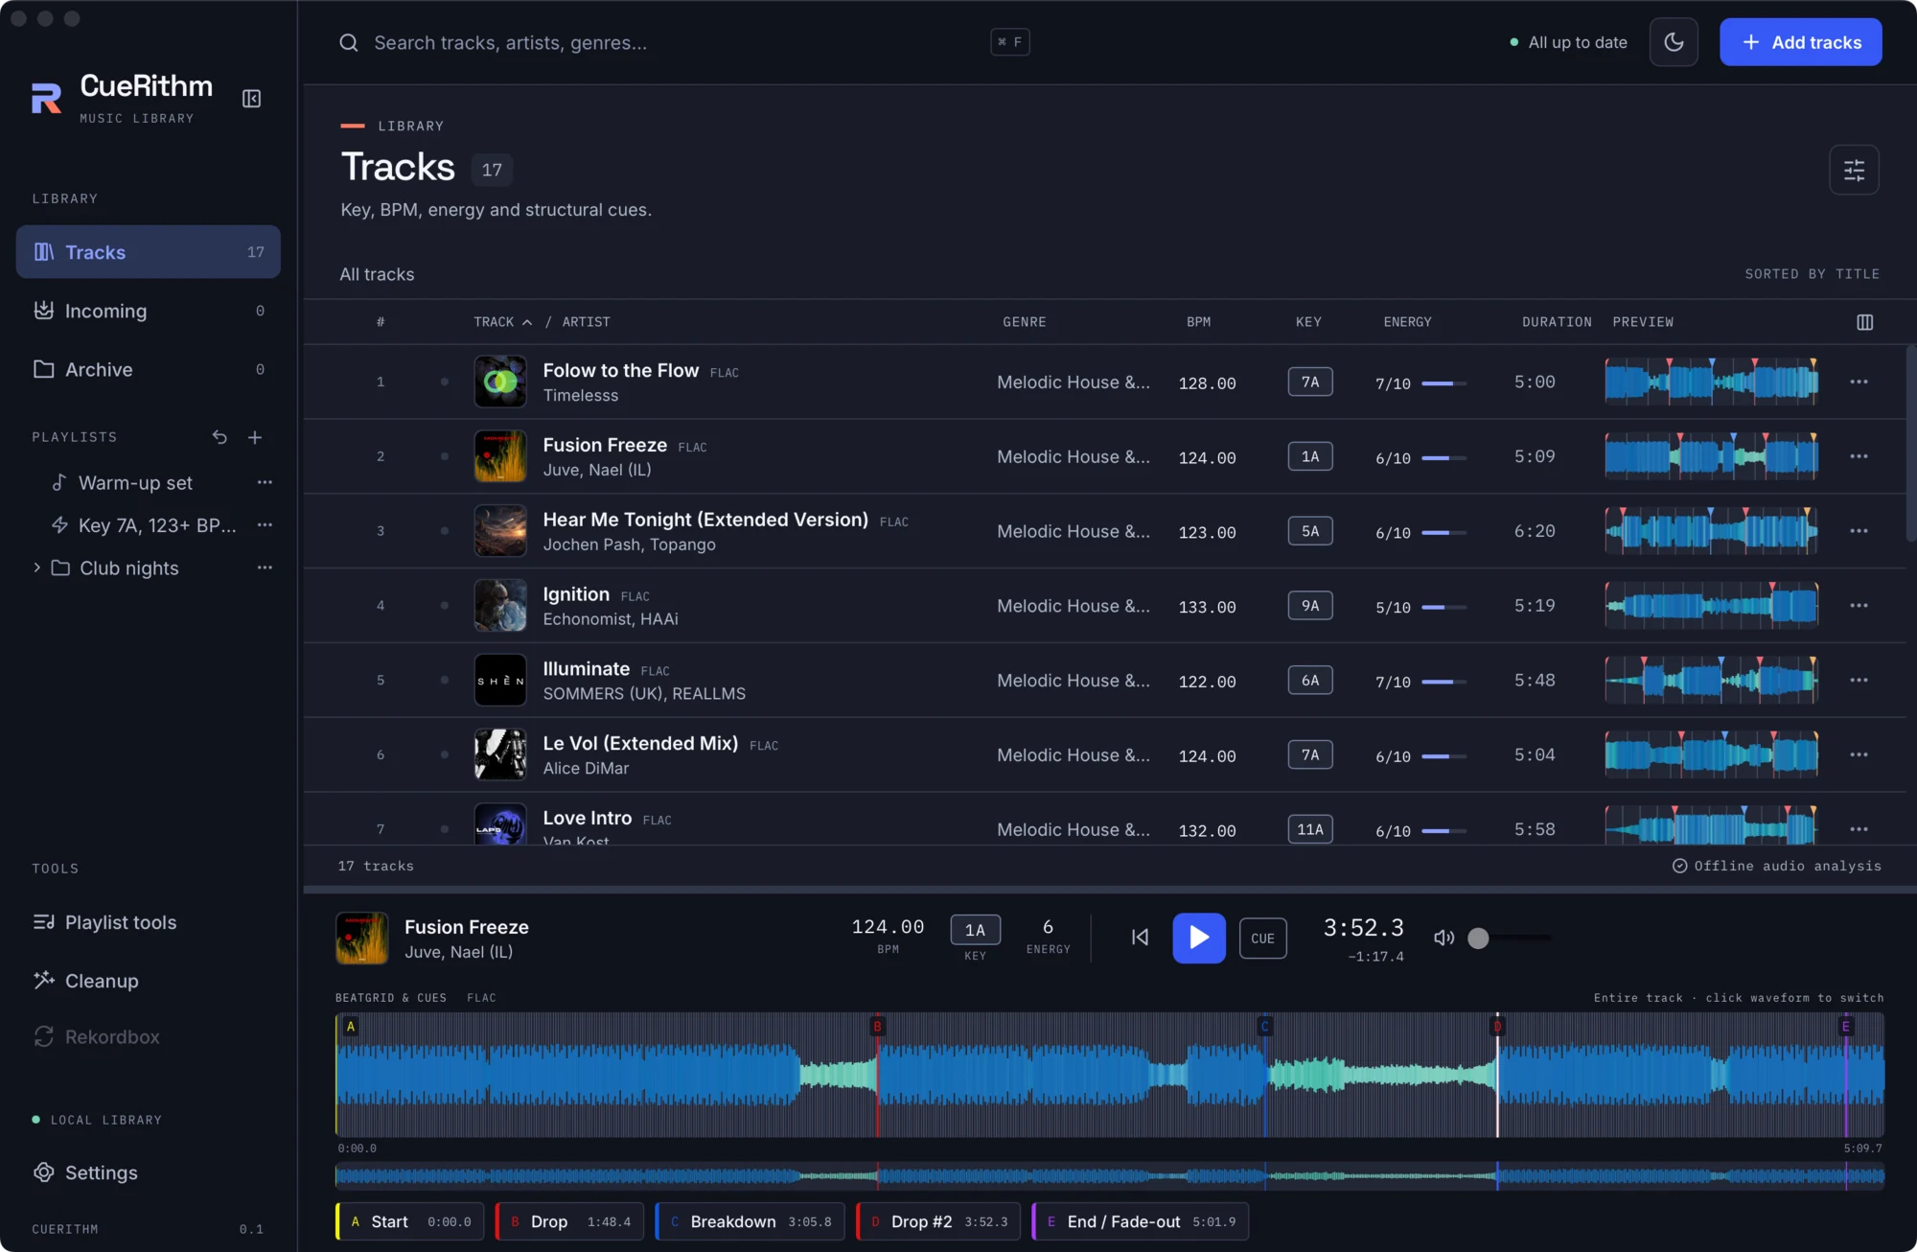
Task: Open Archive in the sidebar
Action: (x=149, y=369)
